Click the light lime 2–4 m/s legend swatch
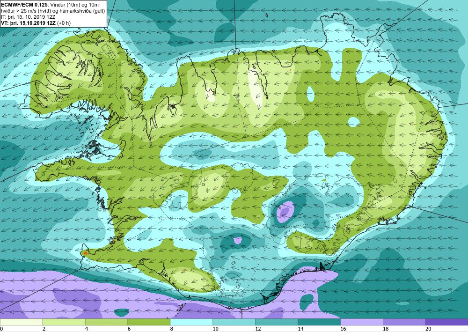 click(64, 322)
